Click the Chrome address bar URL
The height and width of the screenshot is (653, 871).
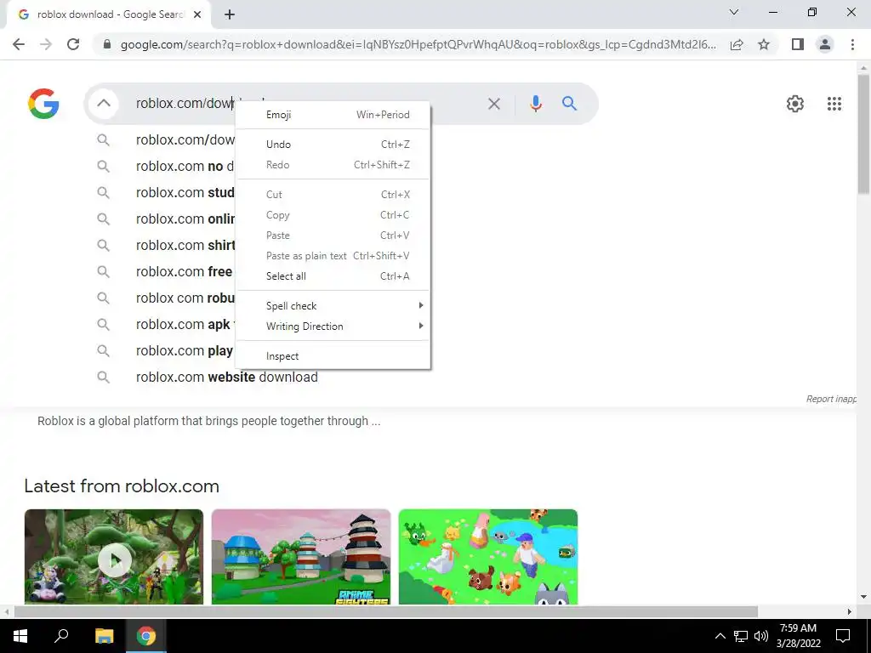pyautogui.click(x=418, y=44)
